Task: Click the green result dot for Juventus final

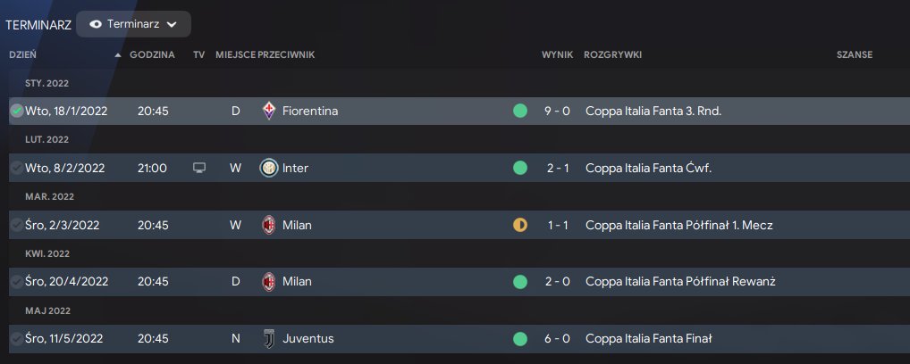Action: [x=519, y=338]
